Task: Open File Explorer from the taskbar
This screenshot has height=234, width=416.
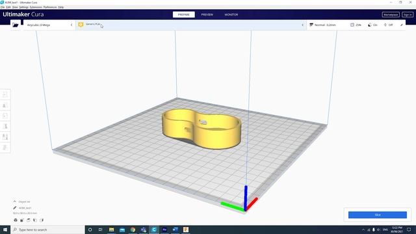Action: (111, 229)
